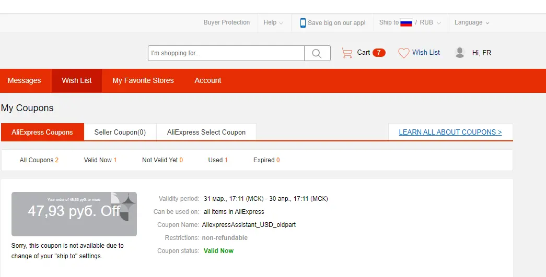This screenshot has width=546, height=277.
Task: Open the Ship to / RUB dropdown
Action: 410,22
